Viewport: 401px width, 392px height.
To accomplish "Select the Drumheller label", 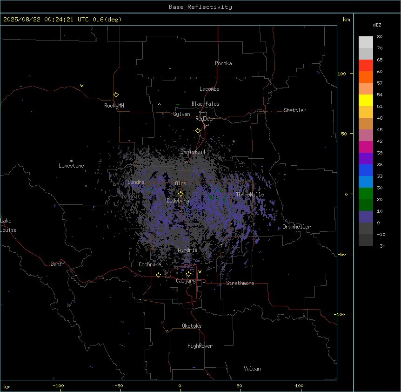I will (297, 227).
